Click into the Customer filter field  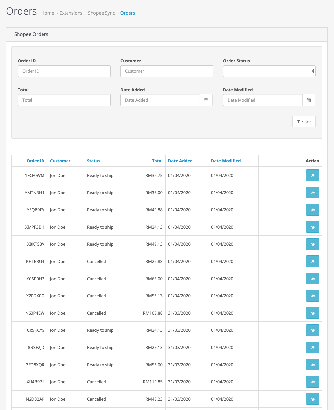pyautogui.click(x=167, y=71)
